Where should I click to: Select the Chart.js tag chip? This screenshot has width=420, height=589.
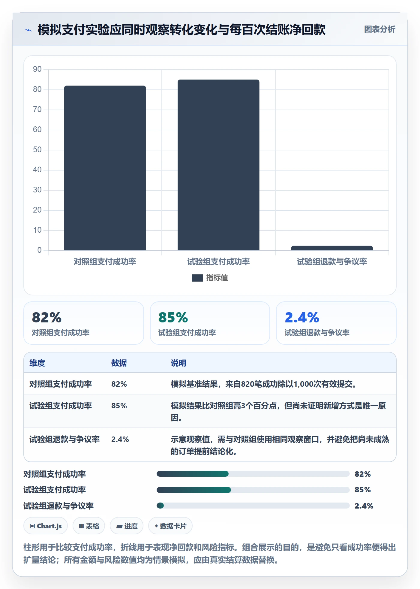(46, 526)
